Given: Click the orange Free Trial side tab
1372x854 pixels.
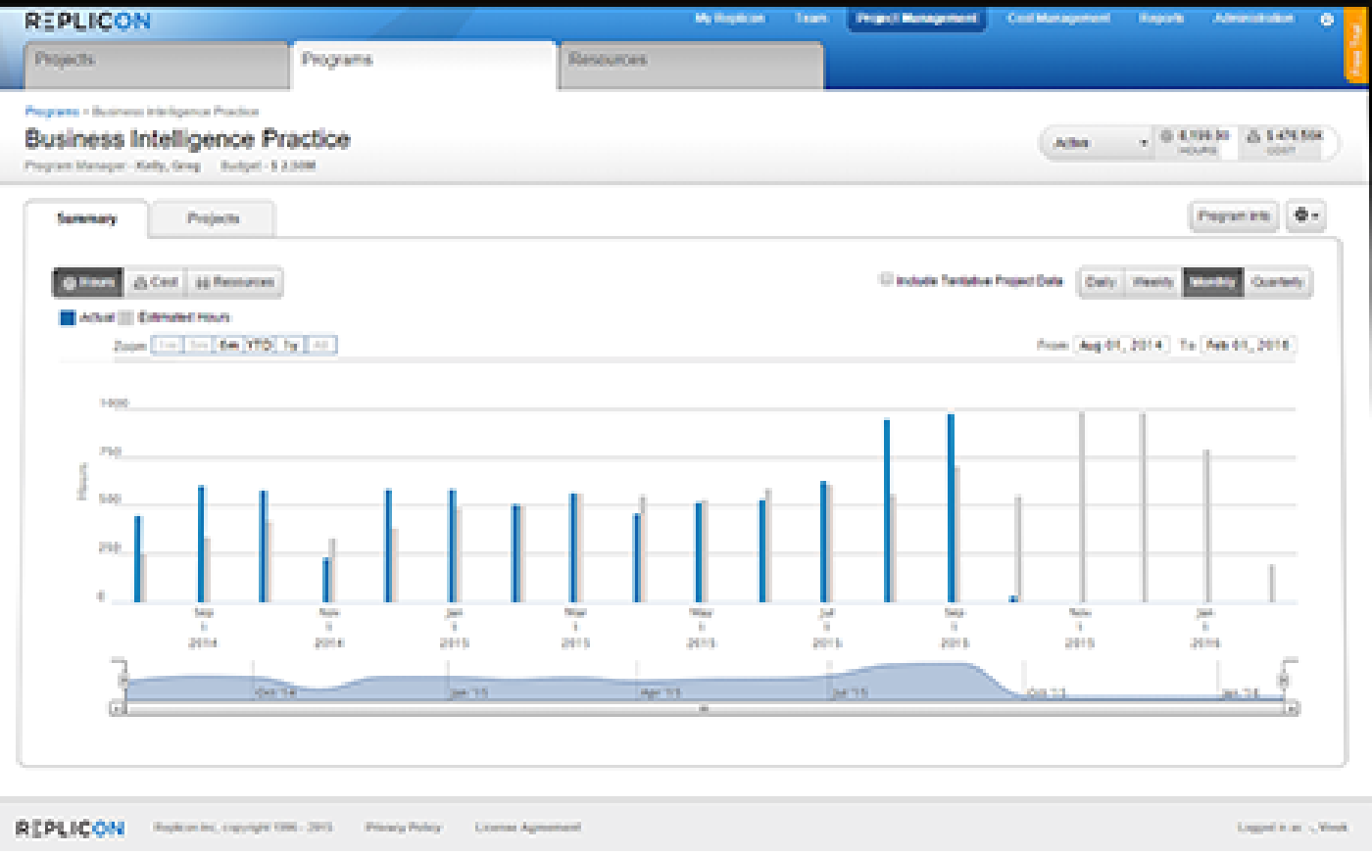Looking at the screenshot, I should 1357,47.
